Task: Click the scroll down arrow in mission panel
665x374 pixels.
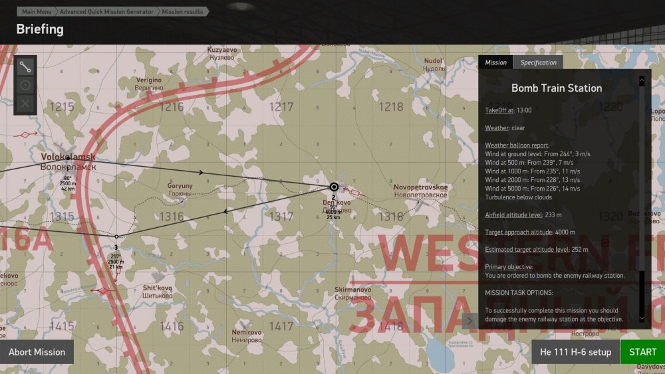Action: [x=642, y=318]
